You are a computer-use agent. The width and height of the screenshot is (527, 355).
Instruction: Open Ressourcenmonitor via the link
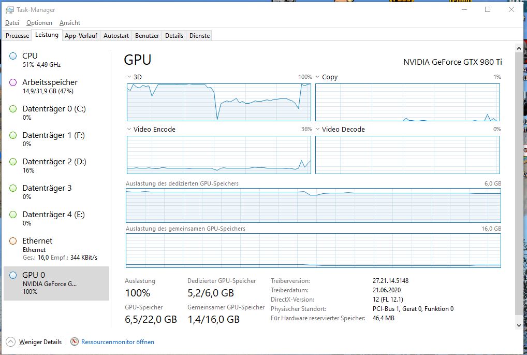pyautogui.click(x=116, y=342)
